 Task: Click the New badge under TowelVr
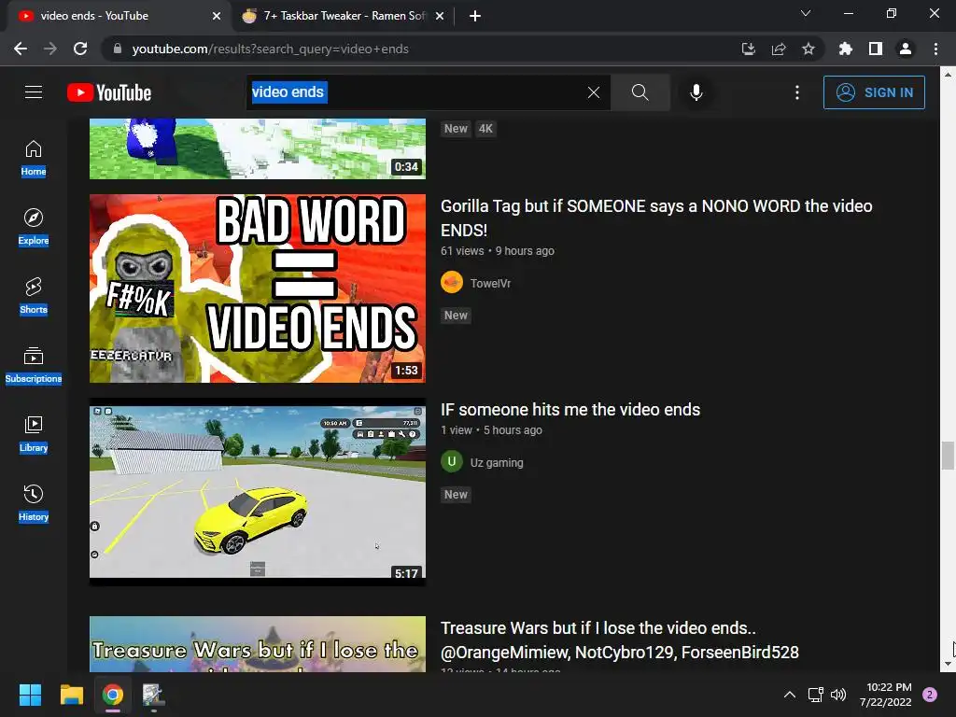tap(456, 316)
